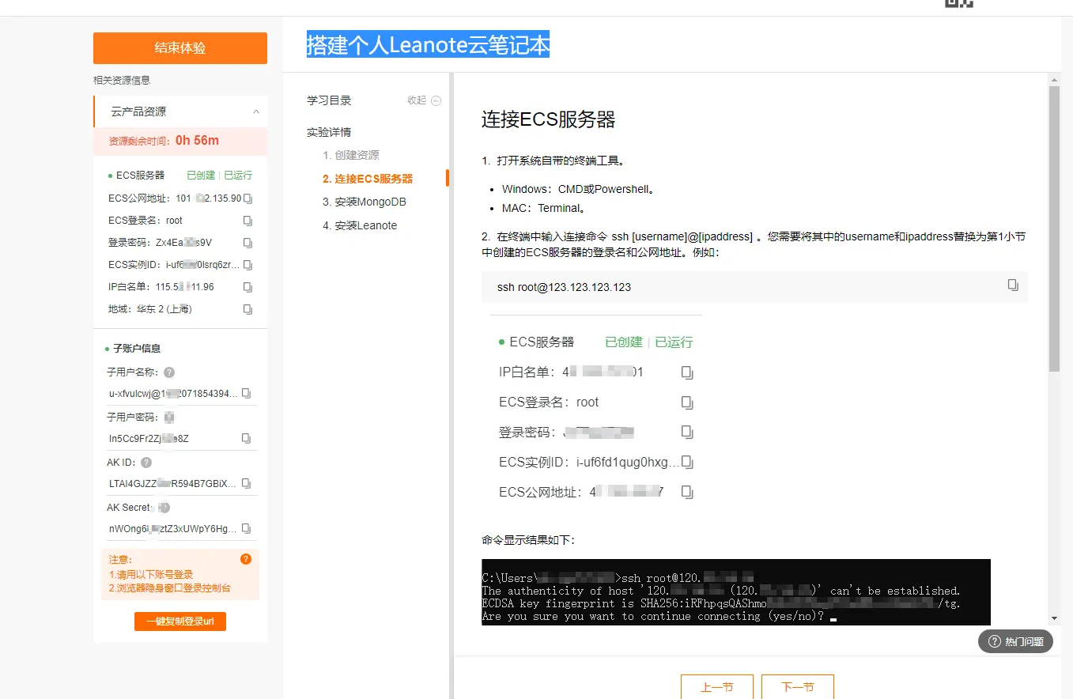Click the question icon in 注意 box
Viewport: 1073px width, 699px height.
click(x=246, y=559)
